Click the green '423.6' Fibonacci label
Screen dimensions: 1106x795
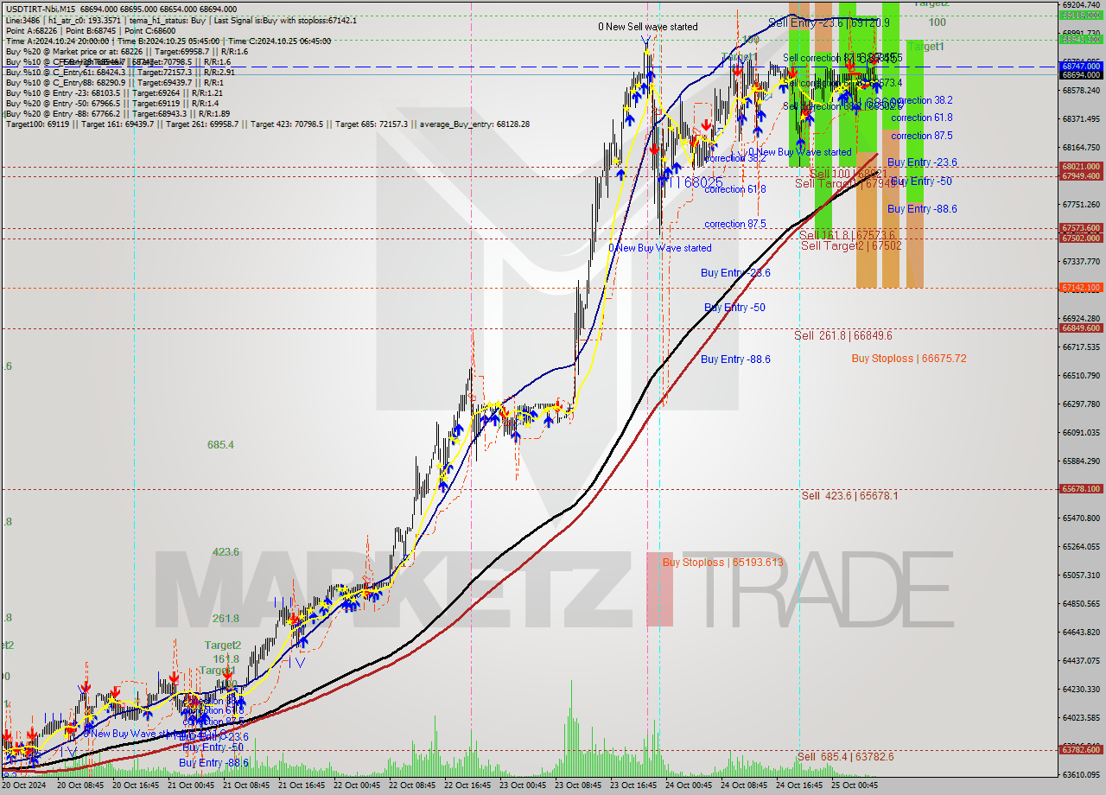pos(226,551)
